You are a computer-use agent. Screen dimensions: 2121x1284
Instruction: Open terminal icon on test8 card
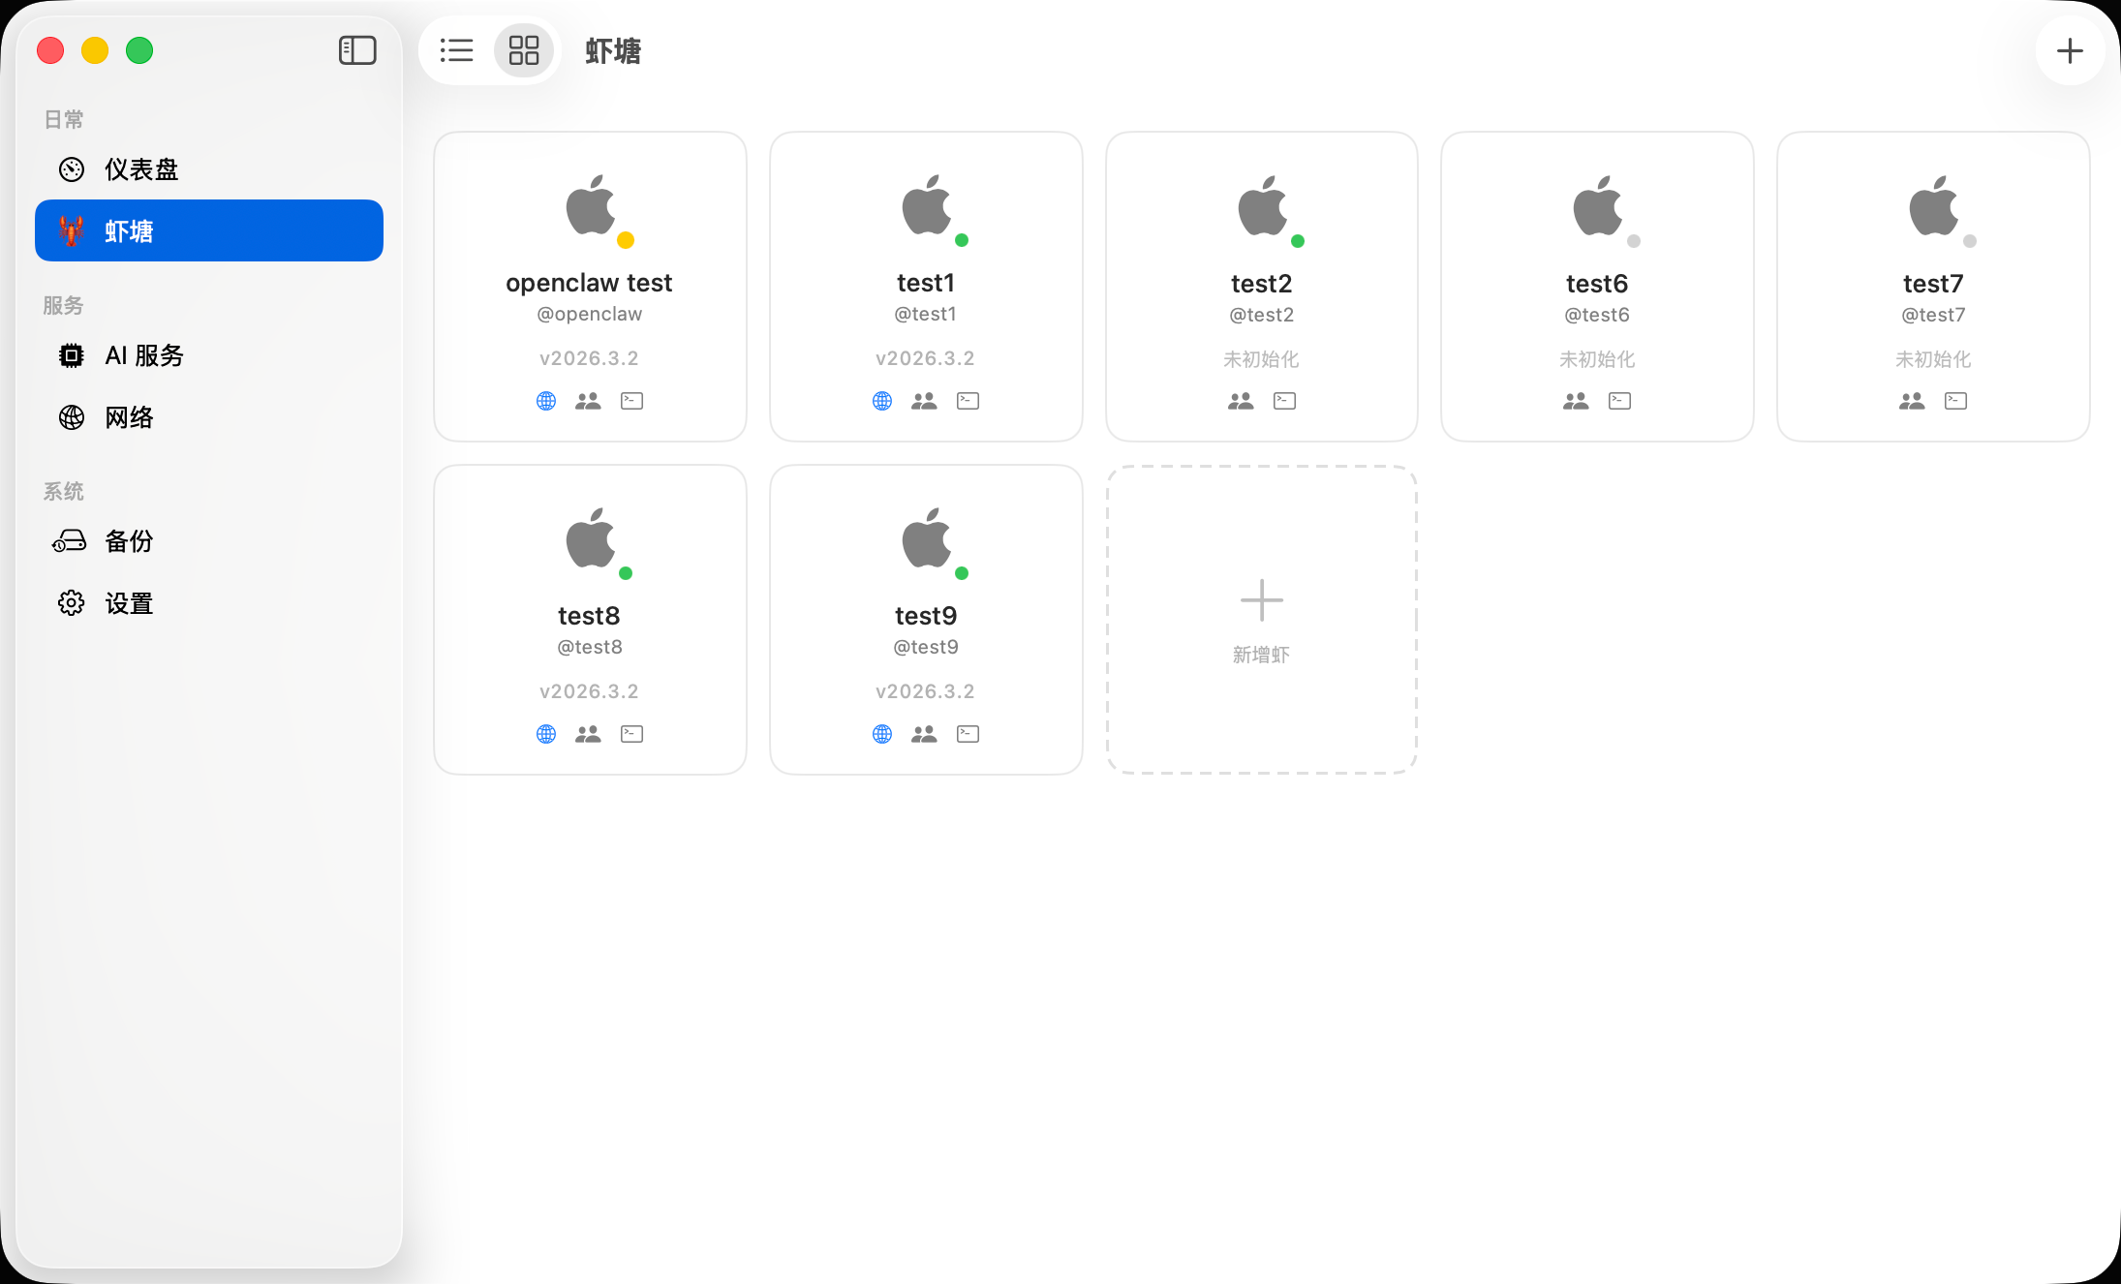pyautogui.click(x=631, y=734)
